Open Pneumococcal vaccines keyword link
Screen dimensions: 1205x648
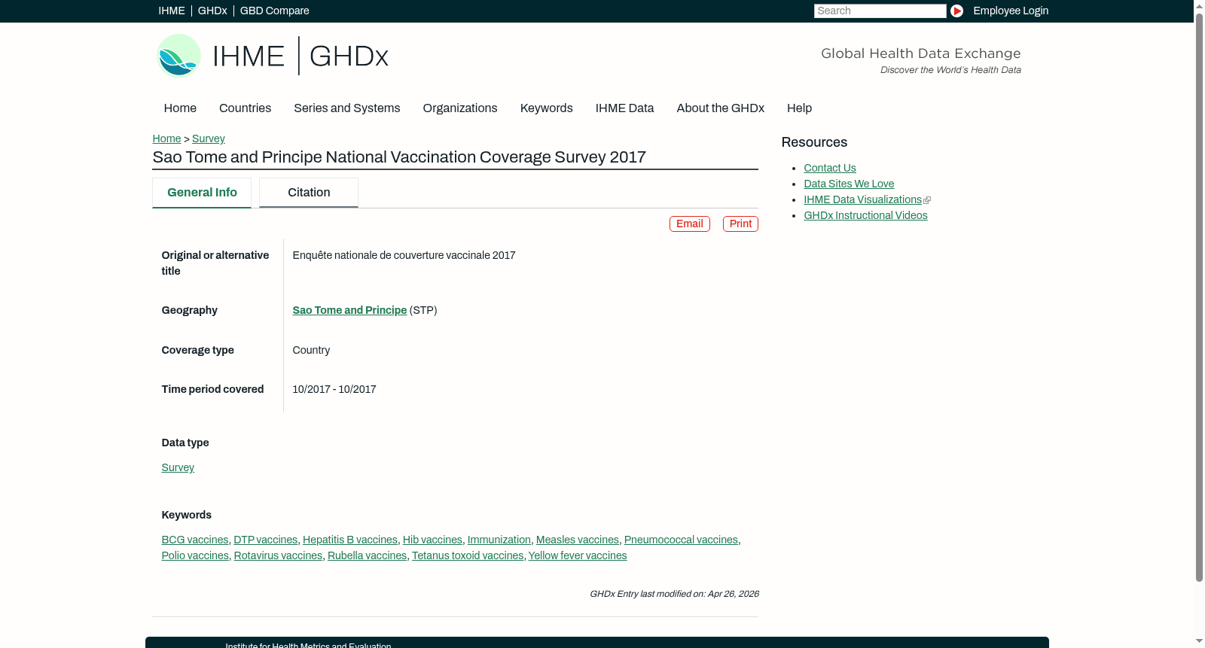(x=681, y=540)
